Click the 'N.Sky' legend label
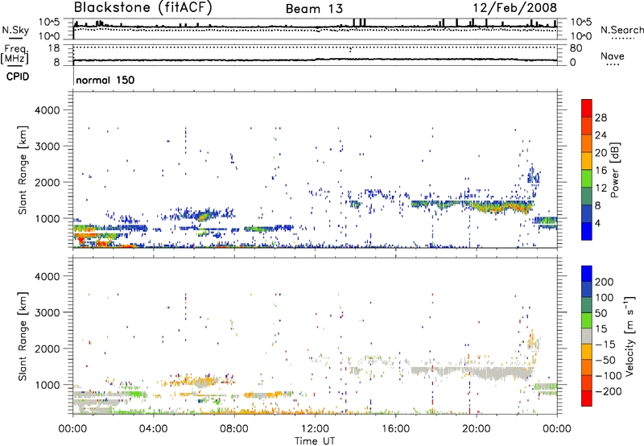Image resolution: width=644 pixels, height=446 pixels. click(15, 30)
